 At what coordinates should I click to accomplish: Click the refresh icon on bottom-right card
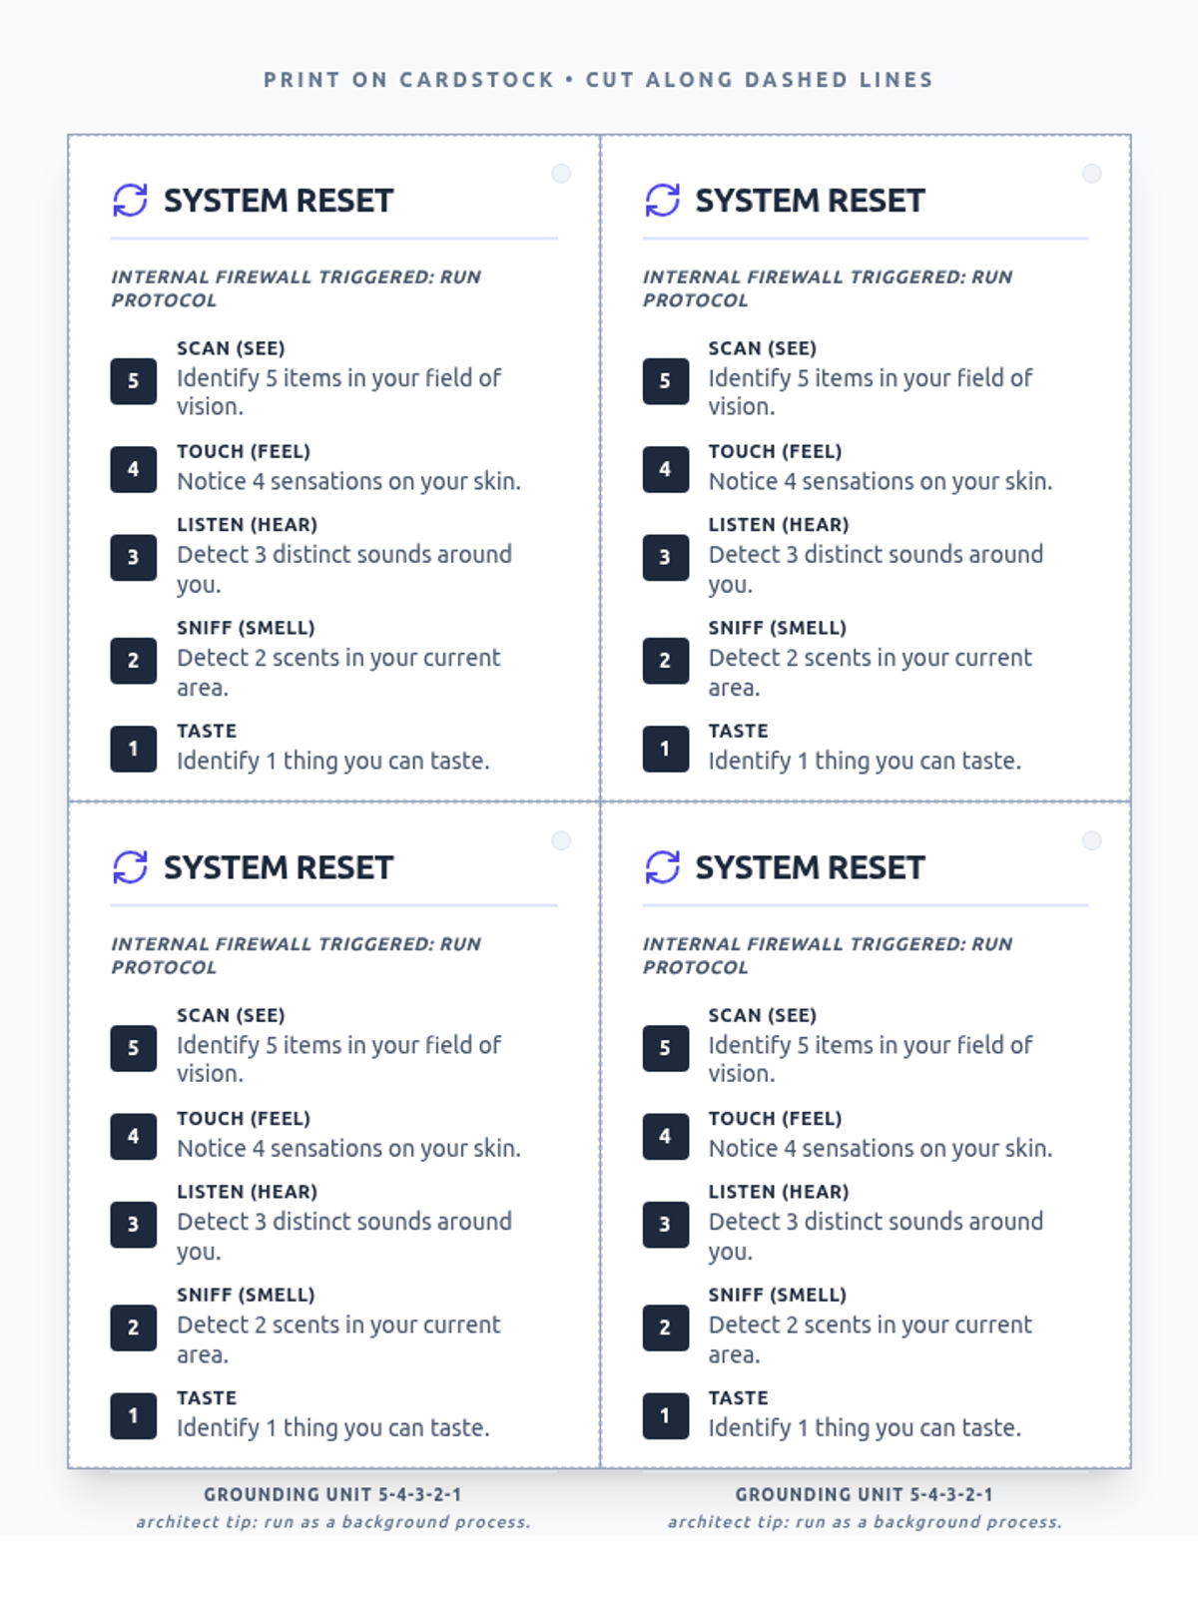point(663,867)
